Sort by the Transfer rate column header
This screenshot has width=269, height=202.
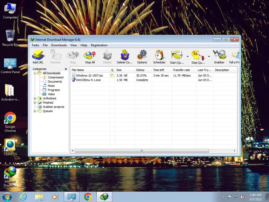tap(184, 70)
